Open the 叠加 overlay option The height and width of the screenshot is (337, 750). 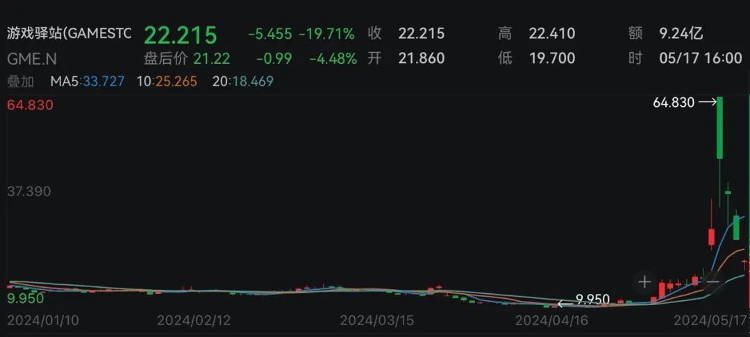click(x=20, y=81)
